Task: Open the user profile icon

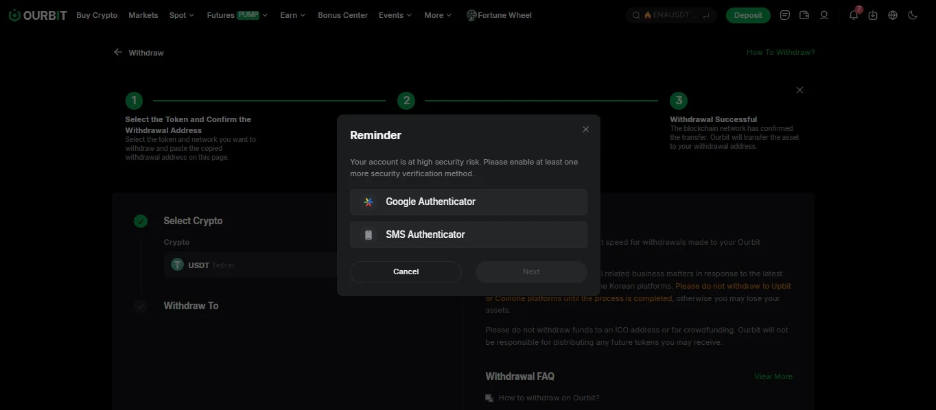Action: point(824,15)
